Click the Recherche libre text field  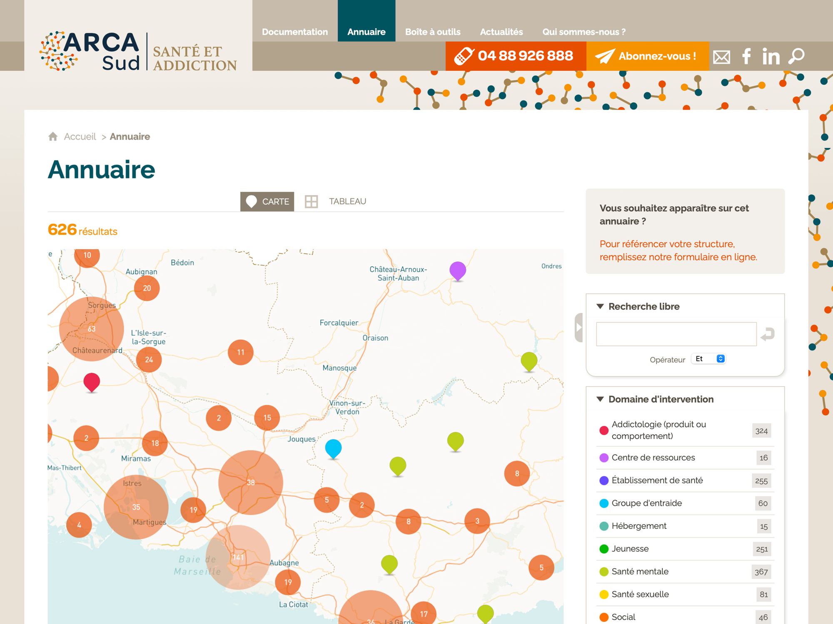(x=676, y=334)
